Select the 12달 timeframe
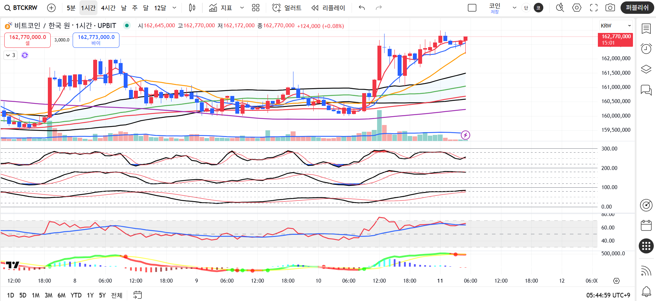This screenshot has width=656, height=301. (160, 8)
